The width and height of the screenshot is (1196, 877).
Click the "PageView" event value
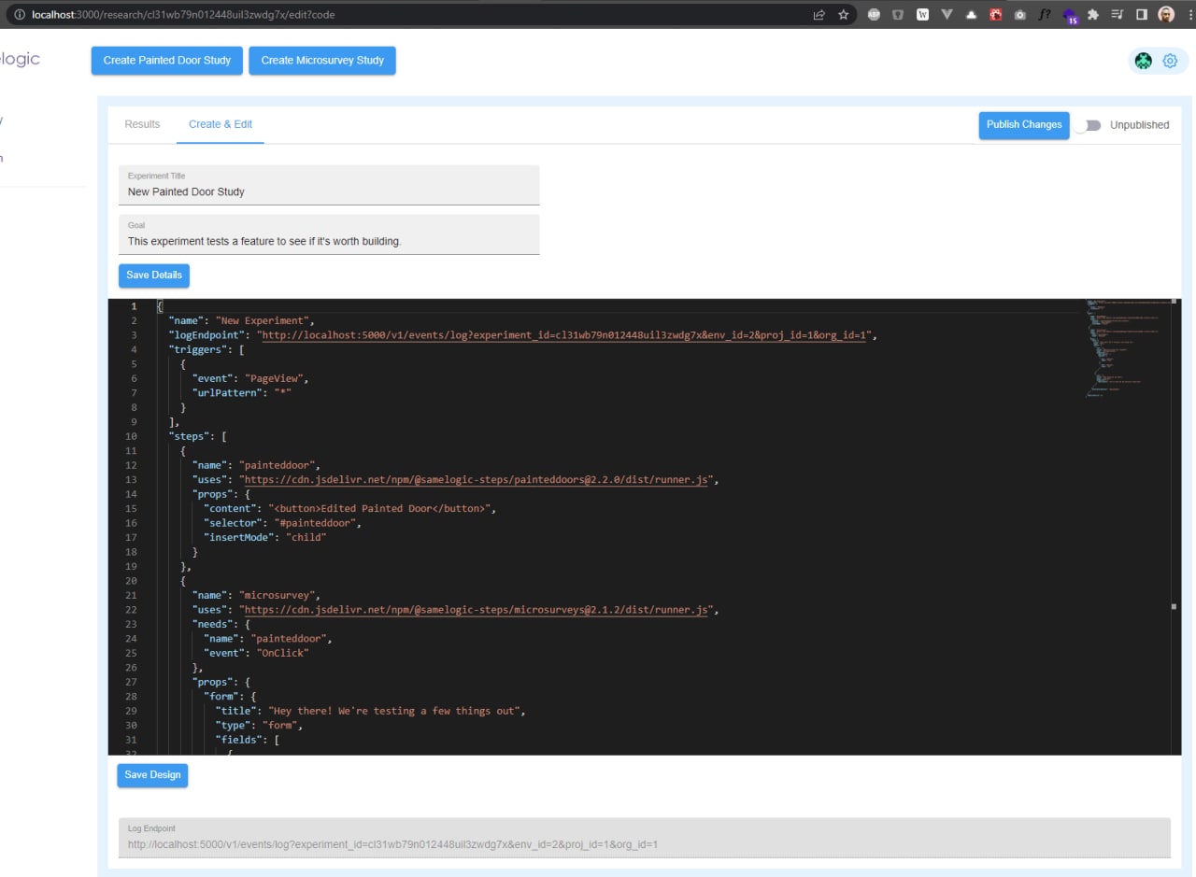[275, 378]
